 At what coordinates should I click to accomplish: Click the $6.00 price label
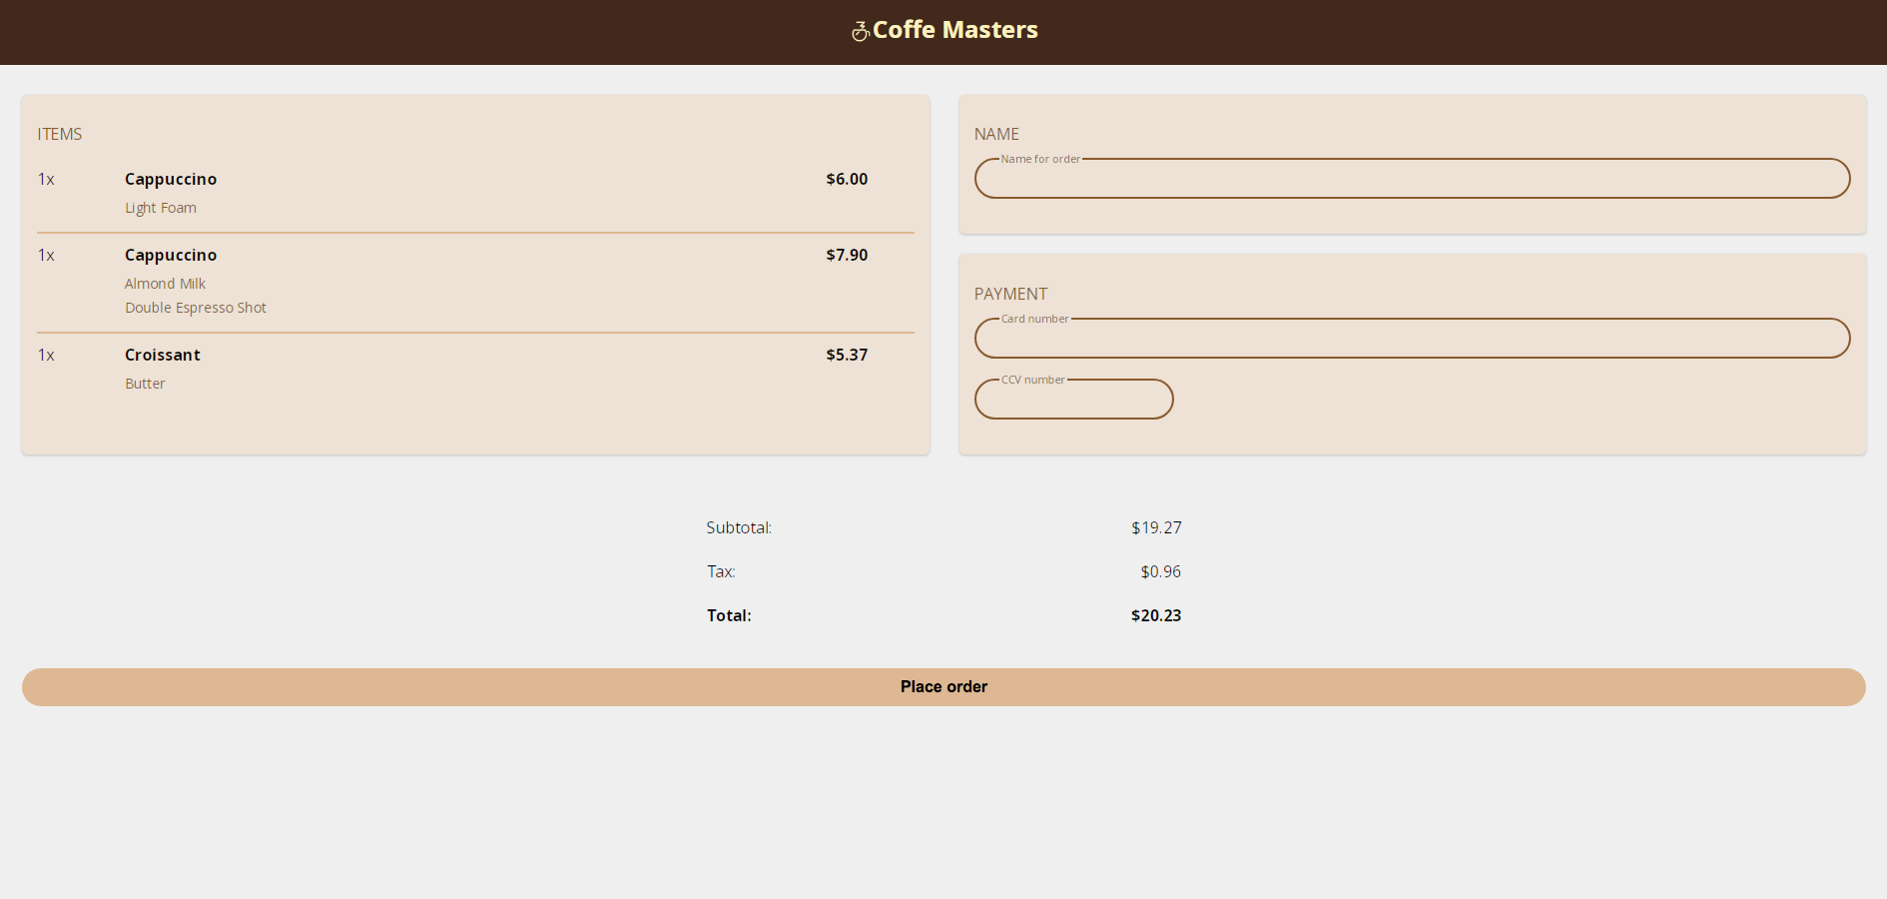[x=847, y=179]
